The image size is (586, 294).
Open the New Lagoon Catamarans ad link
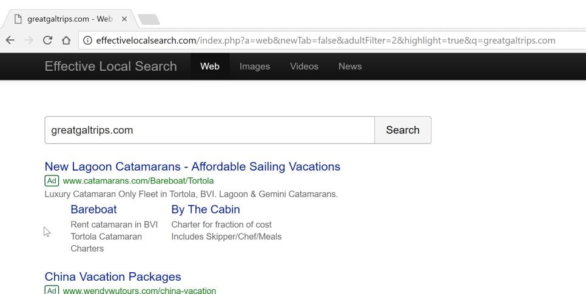coord(192,166)
